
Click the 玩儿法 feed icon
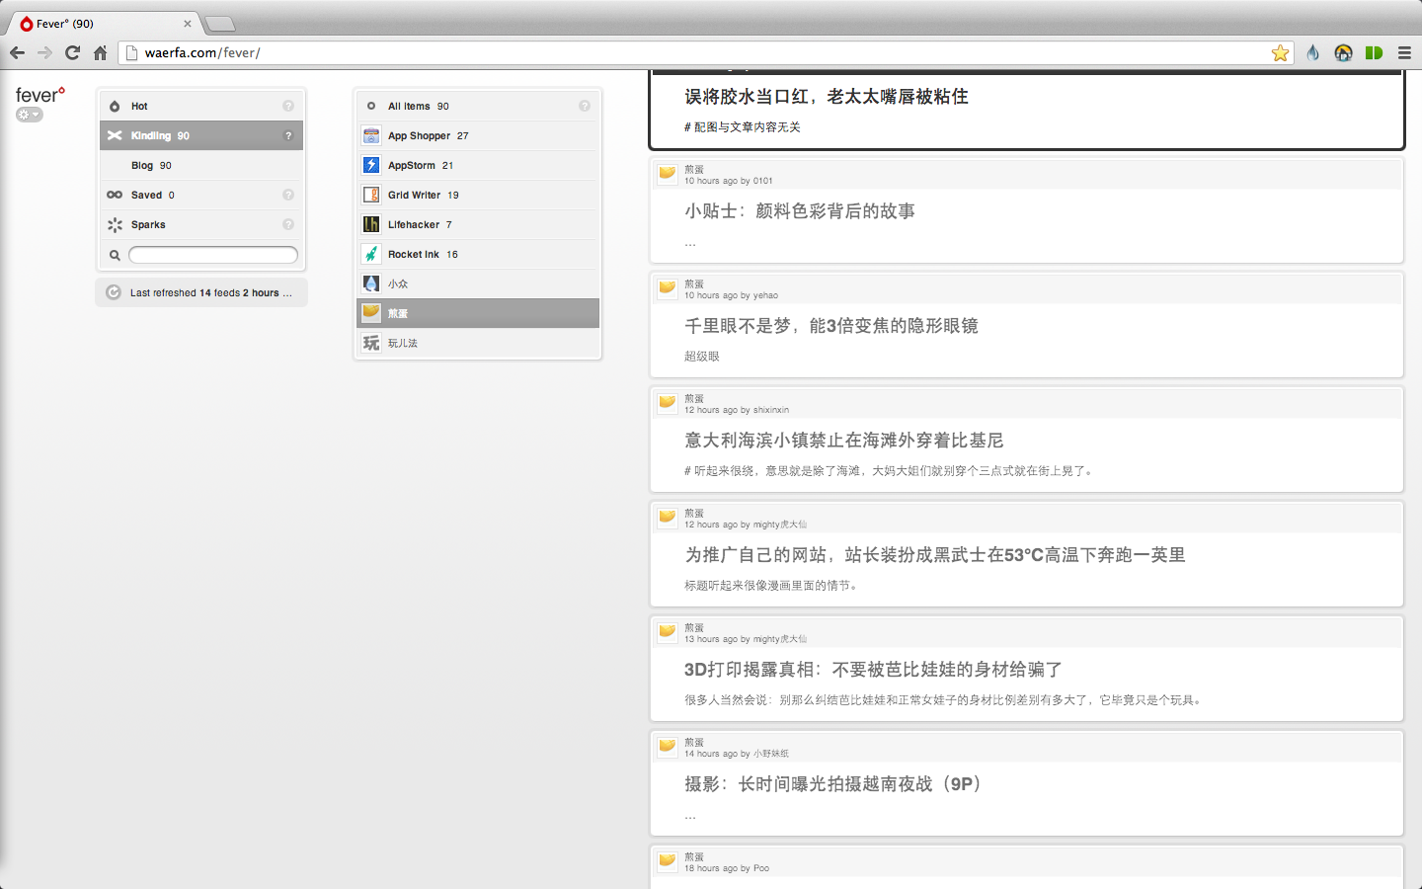(x=371, y=344)
